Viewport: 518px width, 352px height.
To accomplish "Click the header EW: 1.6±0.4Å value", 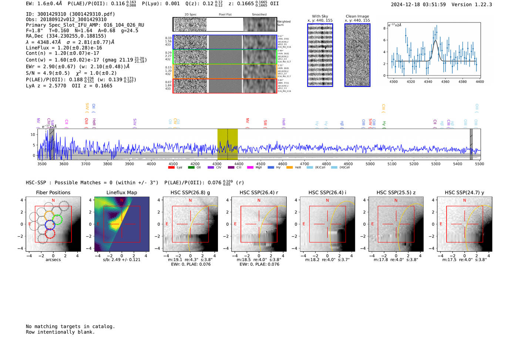I will click(44, 4).
